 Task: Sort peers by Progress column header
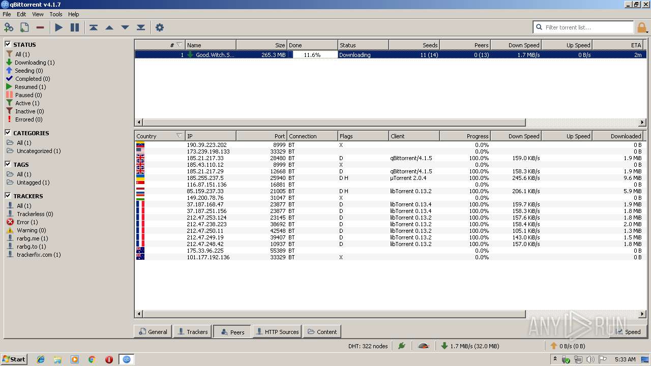click(465, 136)
